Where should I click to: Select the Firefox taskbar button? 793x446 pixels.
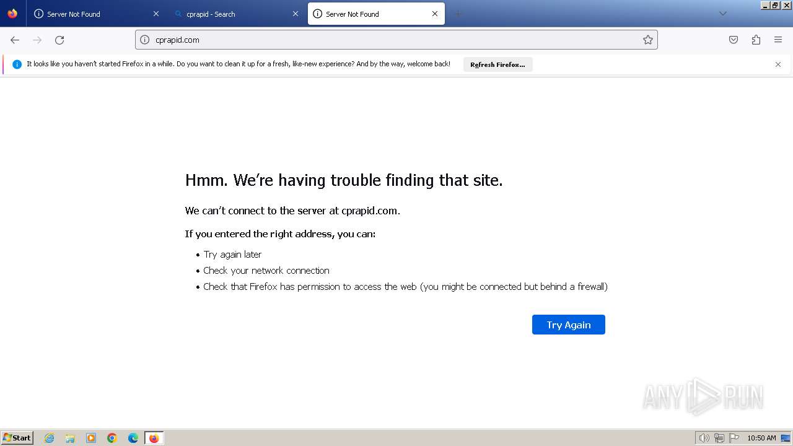click(154, 438)
